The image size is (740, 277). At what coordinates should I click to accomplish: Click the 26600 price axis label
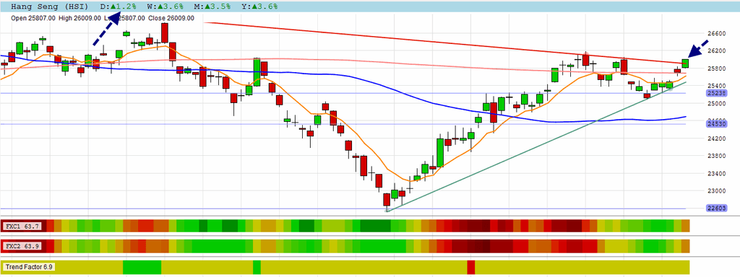717,33
